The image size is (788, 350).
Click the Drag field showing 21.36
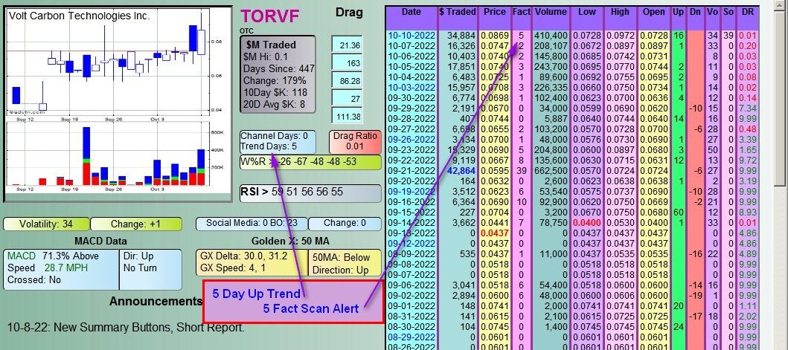[x=346, y=45]
